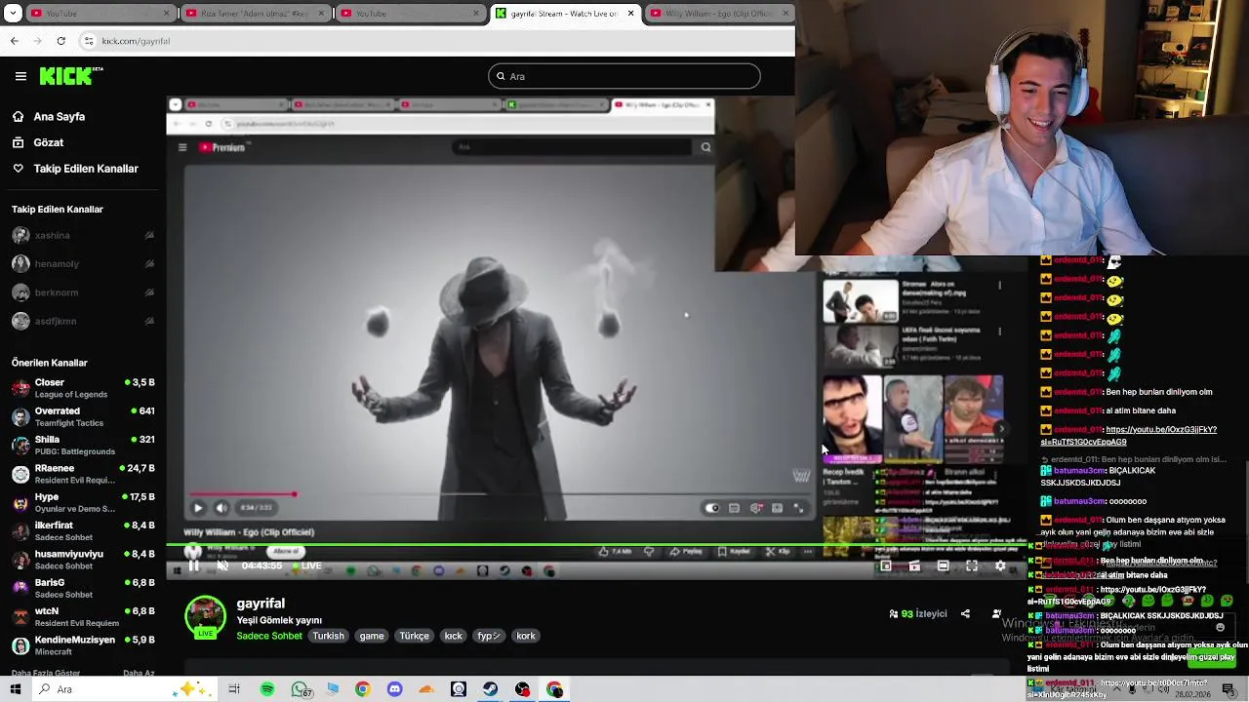
Task: Toggle Kick player theater mode
Action: coord(943,565)
